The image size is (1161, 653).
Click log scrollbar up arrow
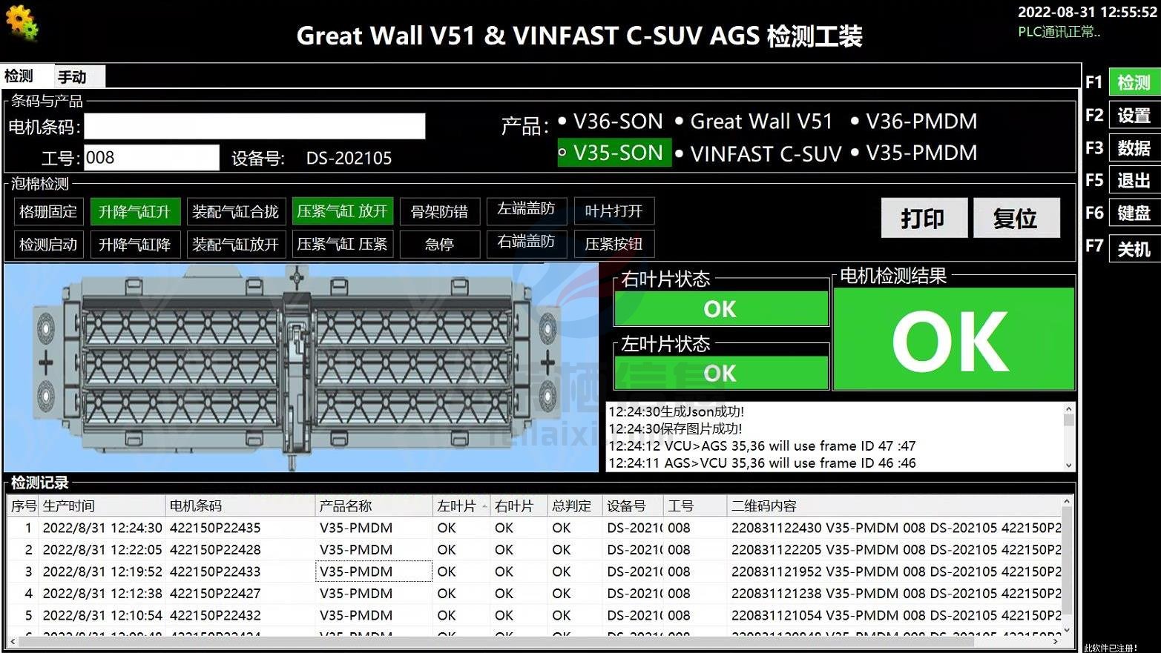pyautogui.click(x=1068, y=409)
